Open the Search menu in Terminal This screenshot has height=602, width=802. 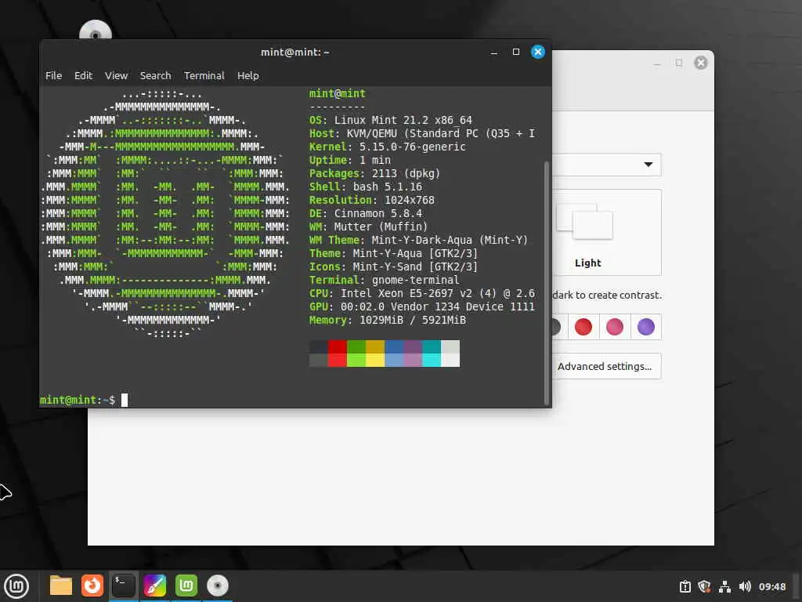(x=156, y=76)
